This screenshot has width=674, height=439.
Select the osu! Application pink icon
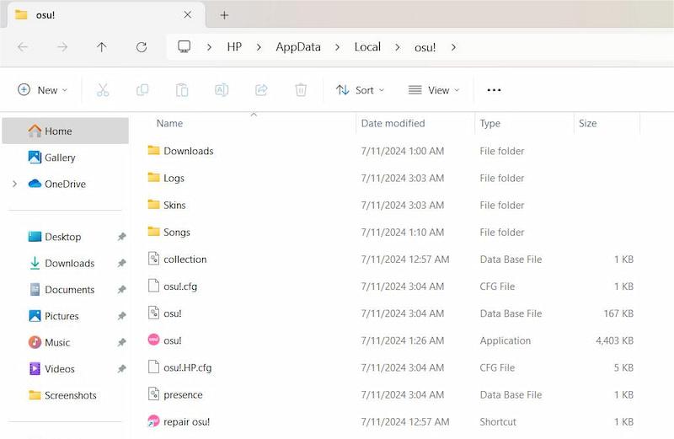point(153,340)
